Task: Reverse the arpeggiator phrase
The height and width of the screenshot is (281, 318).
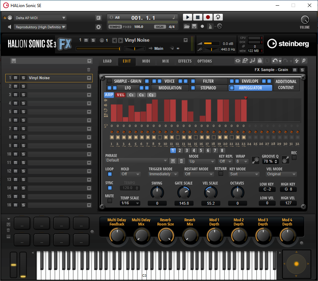Action: [x=106, y=110]
